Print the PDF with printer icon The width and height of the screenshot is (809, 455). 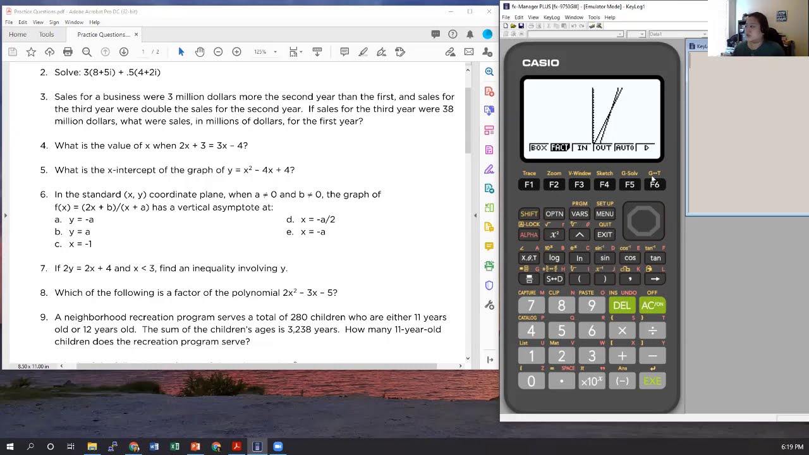pyautogui.click(x=68, y=52)
